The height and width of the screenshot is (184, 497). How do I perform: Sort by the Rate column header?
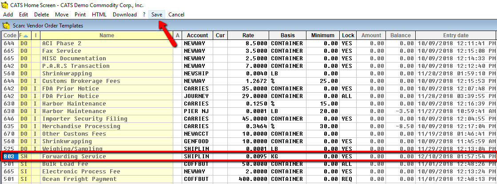coord(248,35)
